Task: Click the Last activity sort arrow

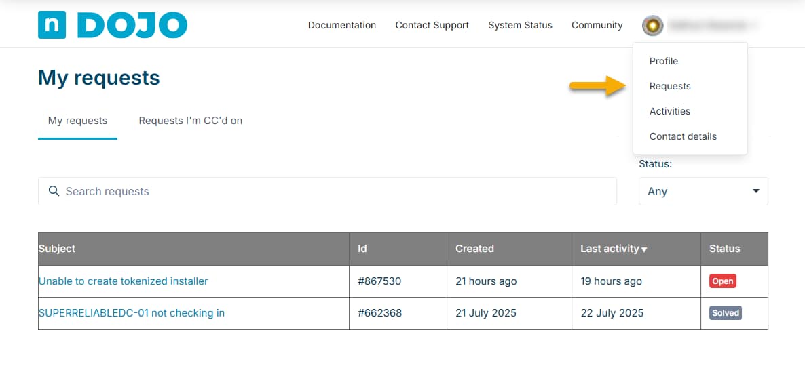Action: (644, 249)
